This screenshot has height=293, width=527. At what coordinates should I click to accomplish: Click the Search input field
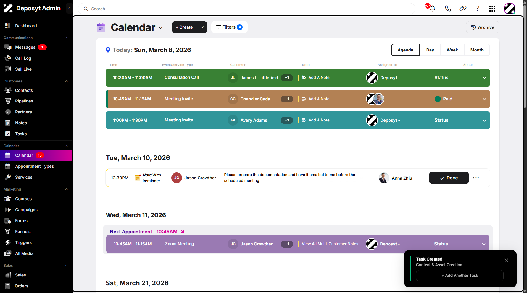point(247,9)
